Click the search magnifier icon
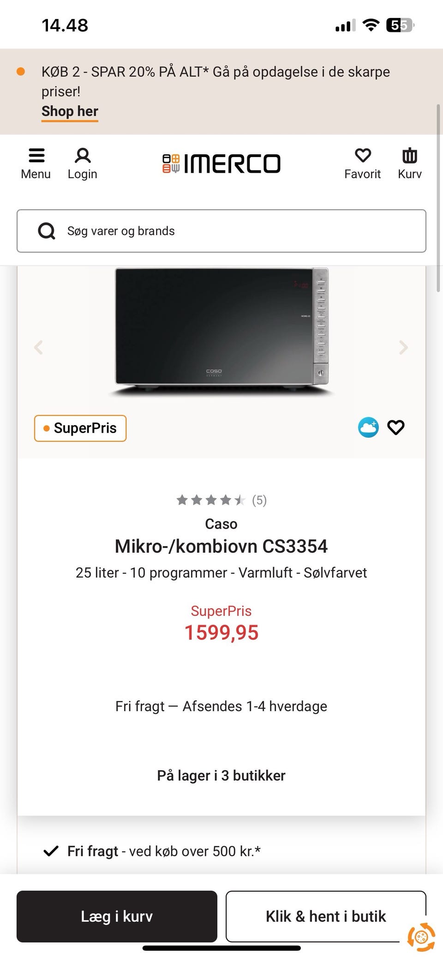The width and height of the screenshot is (443, 959). 47,231
